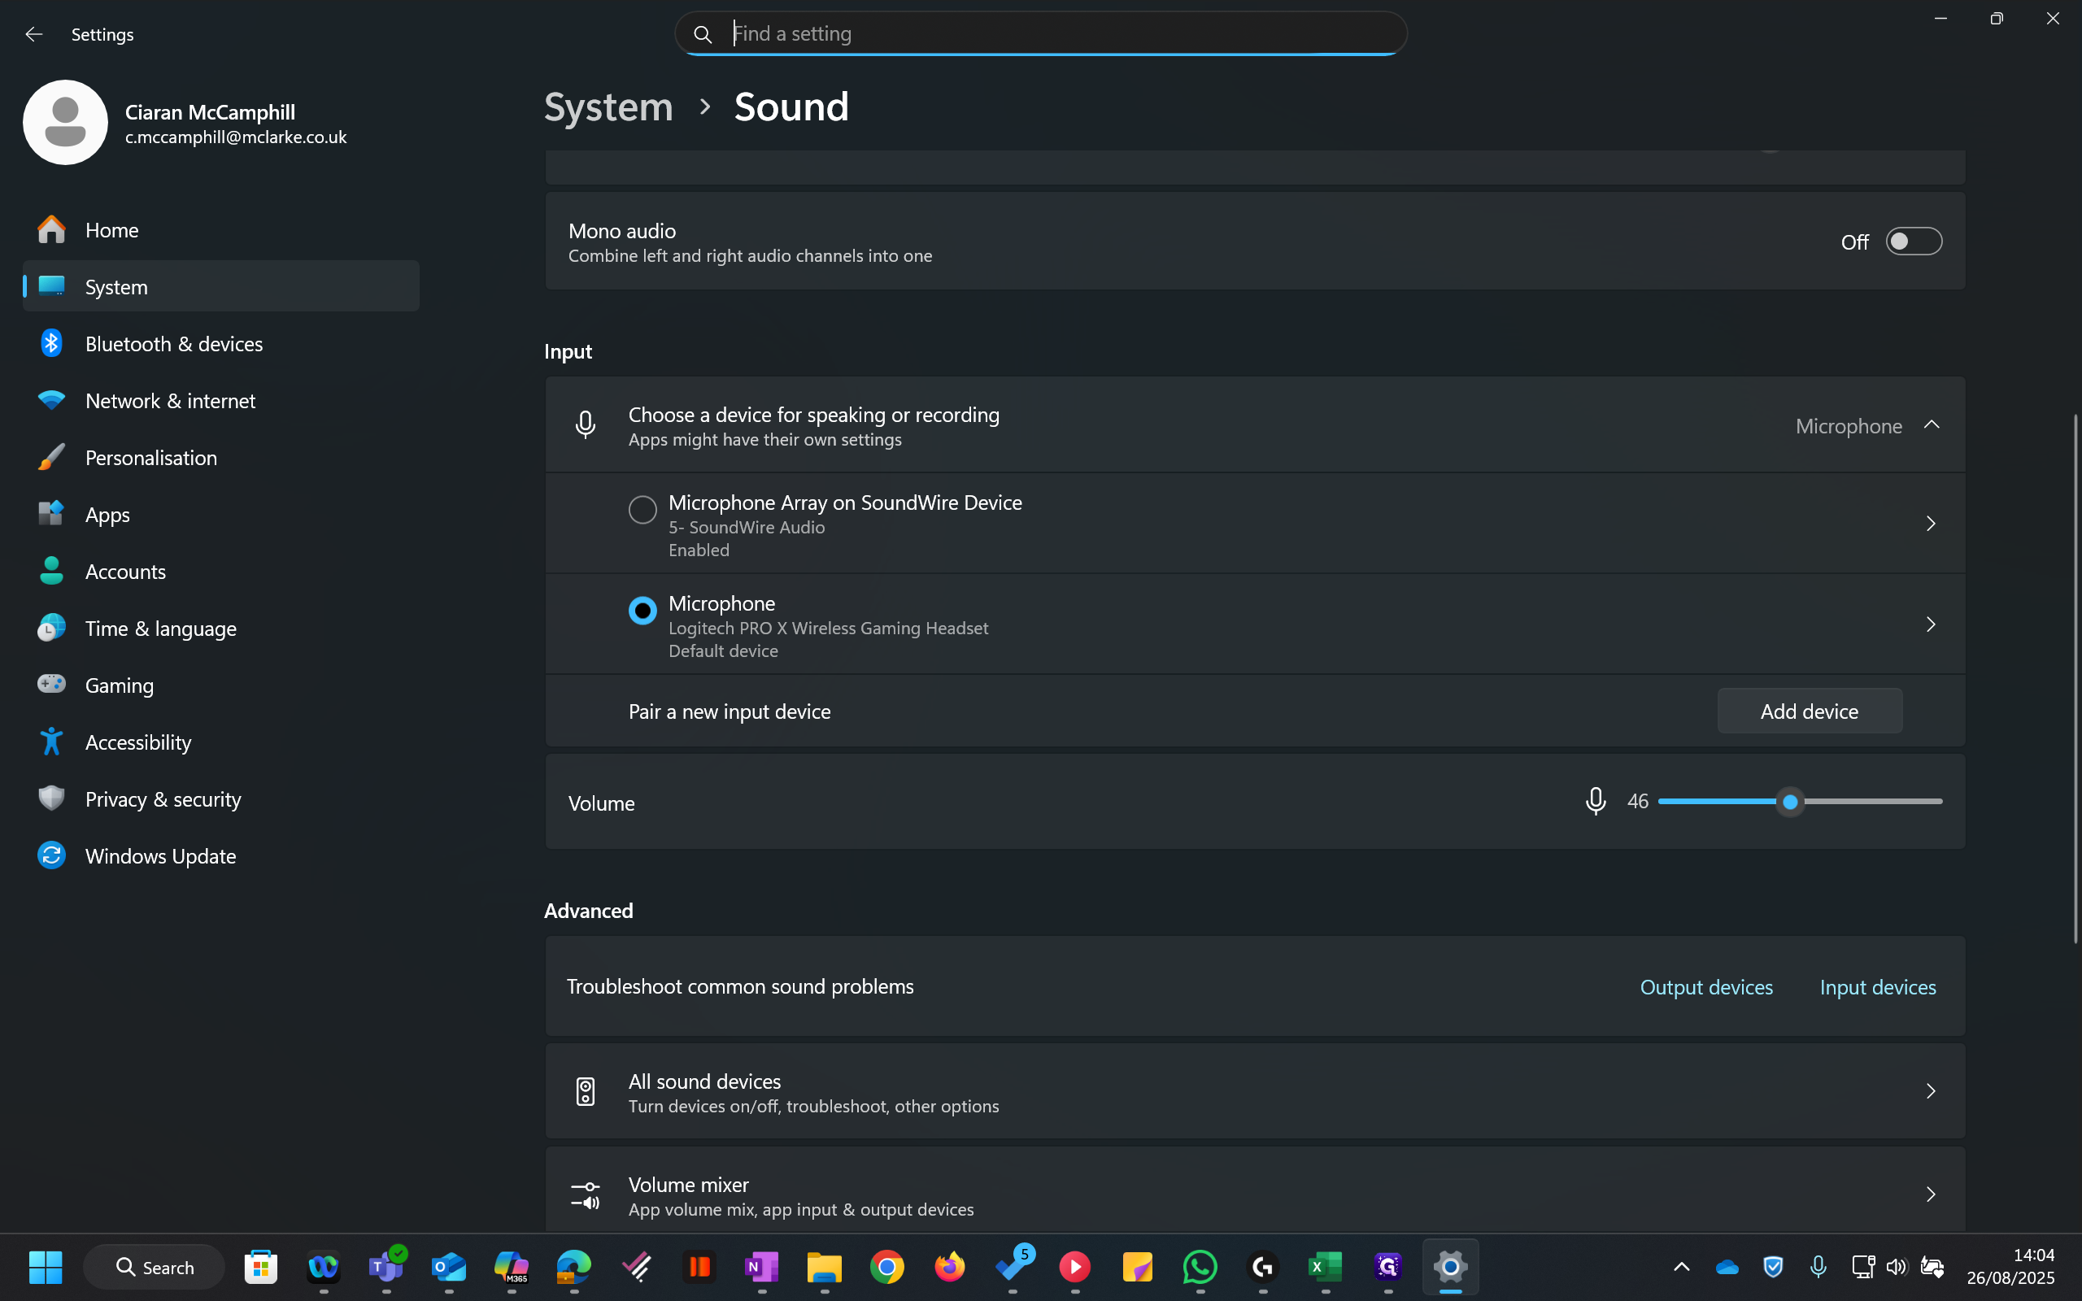Screen dimensions: 2082x1301
Task: Click the input volume slider thumb
Action: pos(1789,802)
